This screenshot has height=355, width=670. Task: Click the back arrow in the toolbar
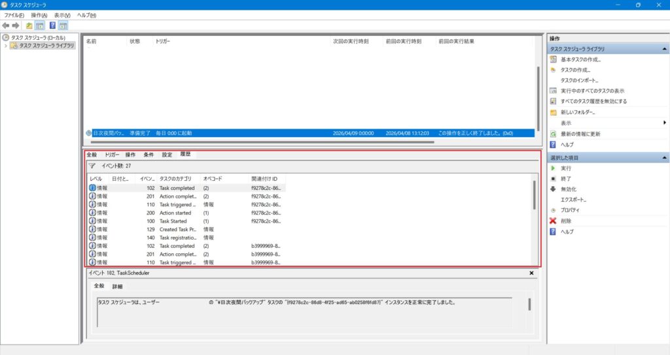tap(6, 25)
